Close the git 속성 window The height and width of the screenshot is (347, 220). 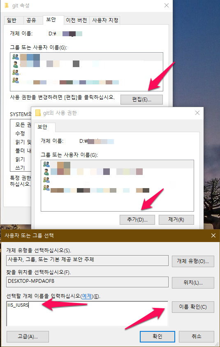[x=167, y=5]
